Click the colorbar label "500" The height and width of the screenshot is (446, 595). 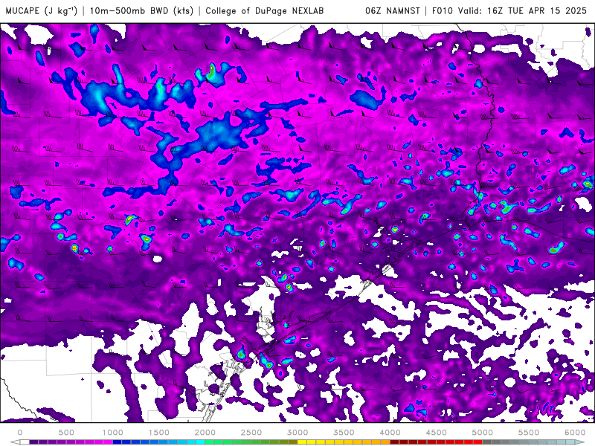66,433
